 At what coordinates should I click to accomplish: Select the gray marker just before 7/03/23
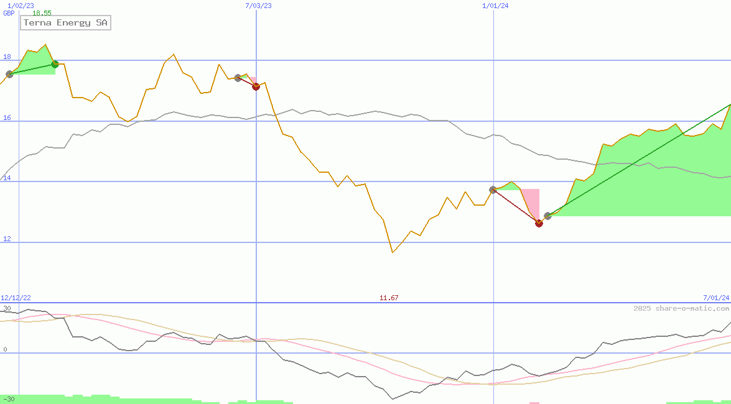click(x=238, y=78)
